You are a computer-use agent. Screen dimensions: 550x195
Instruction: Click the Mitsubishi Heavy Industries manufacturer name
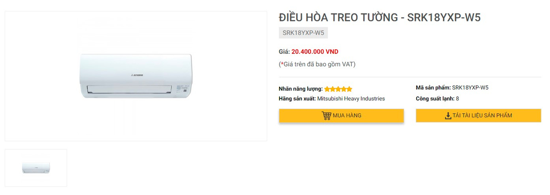pyautogui.click(x=351, y=99)
